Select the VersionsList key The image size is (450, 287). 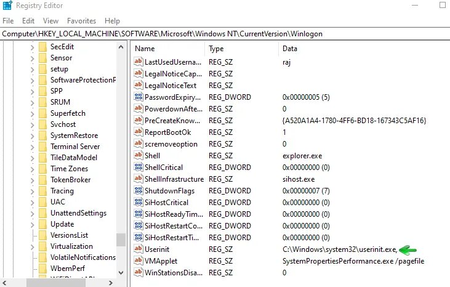(x=69, y=235)
